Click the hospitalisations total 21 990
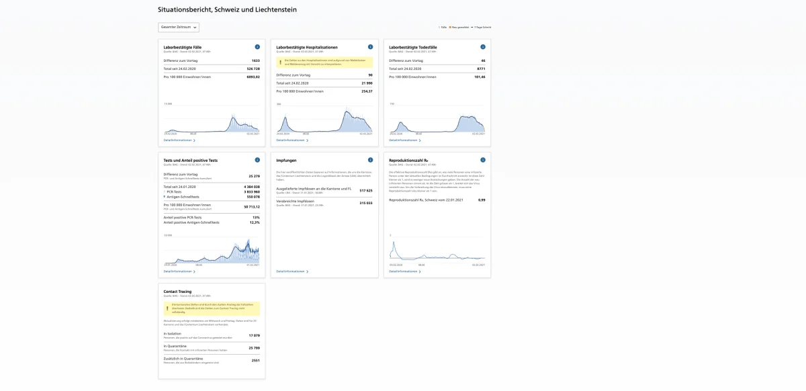Viewport: 806px width, 391px height. pyautogui.click(x=367, y=83)
